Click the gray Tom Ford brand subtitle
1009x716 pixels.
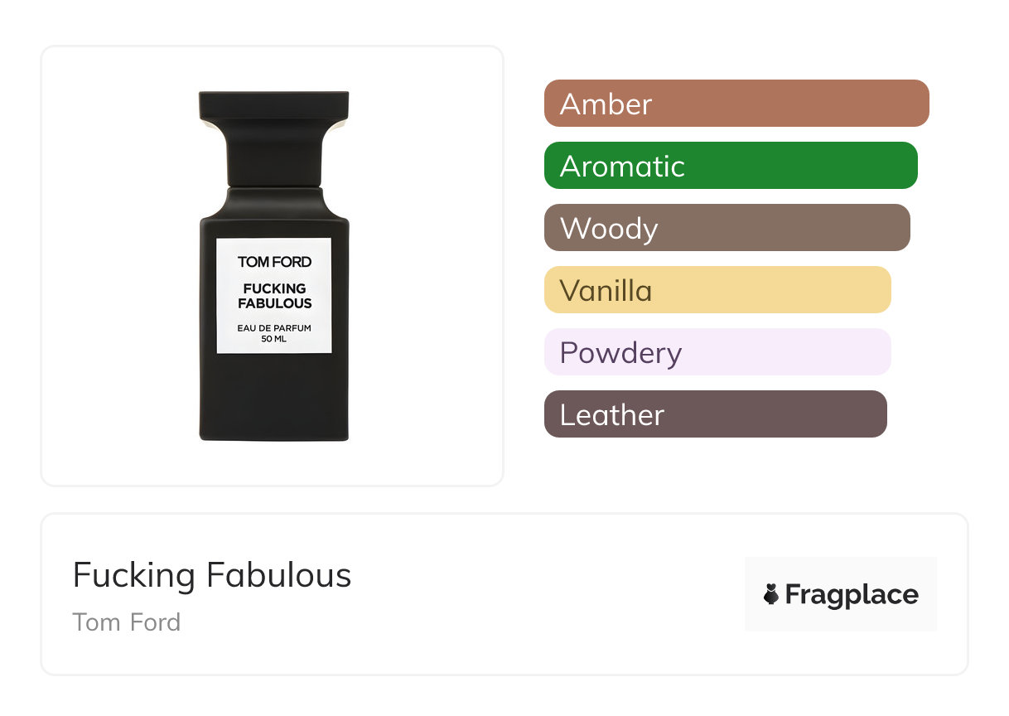(126, 622)
